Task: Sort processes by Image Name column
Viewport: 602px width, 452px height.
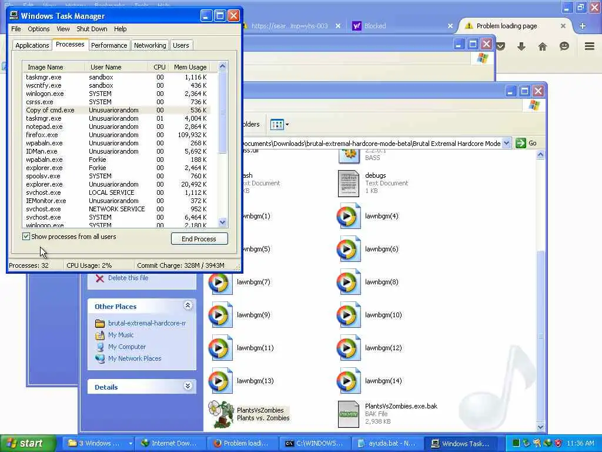Action: point(54,67)
